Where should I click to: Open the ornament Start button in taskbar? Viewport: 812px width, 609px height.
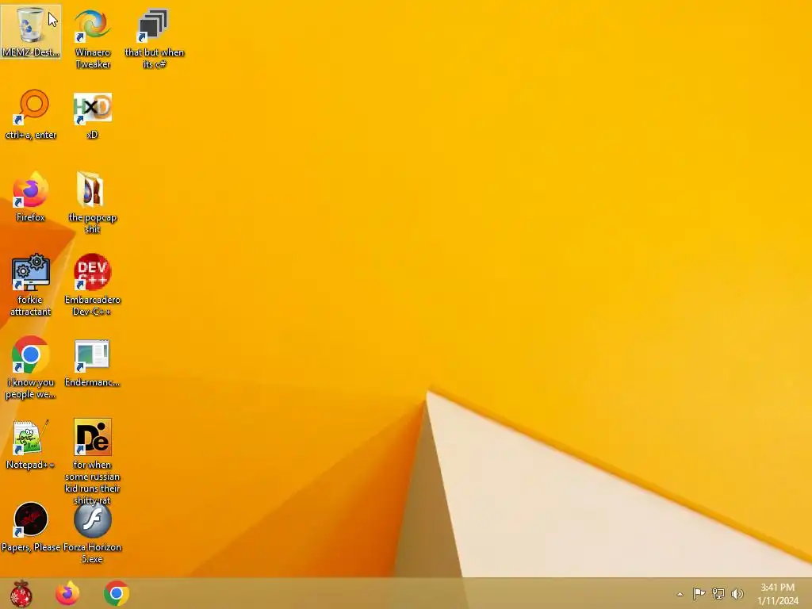[x=21, y=593]
